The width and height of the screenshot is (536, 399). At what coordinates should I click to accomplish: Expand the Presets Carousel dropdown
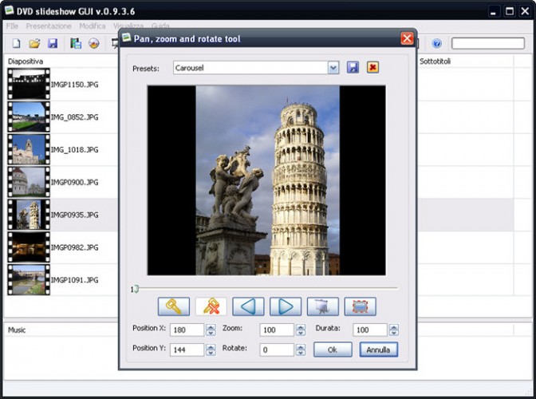(x=333, y=68)
